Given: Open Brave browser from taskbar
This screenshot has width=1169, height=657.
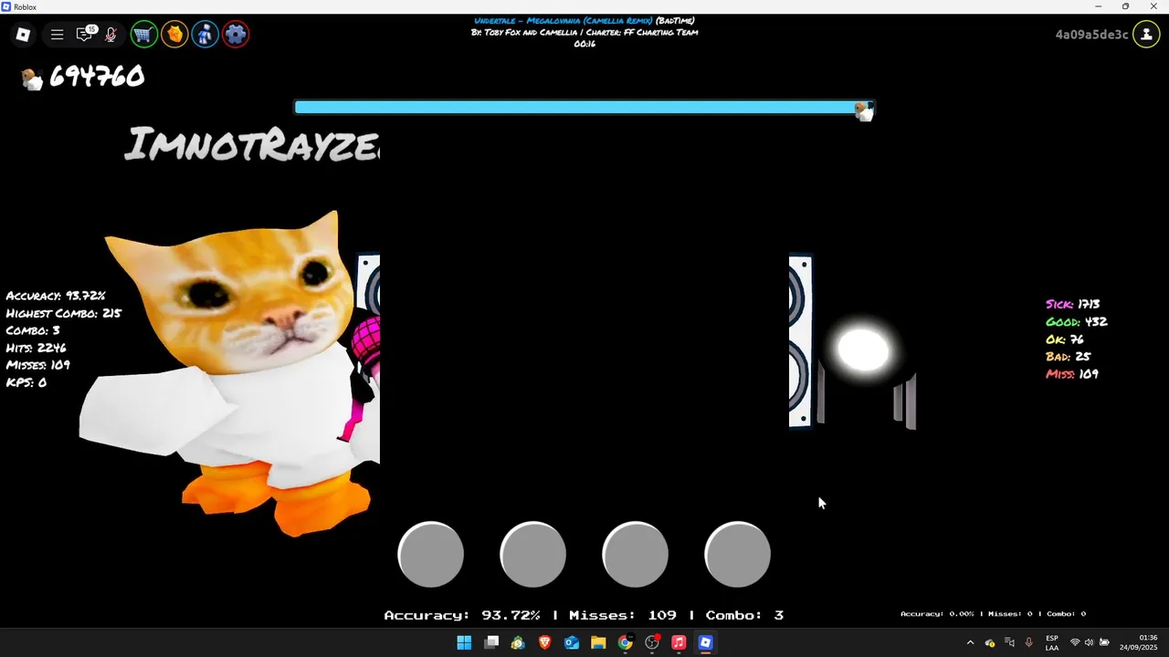Looking at the screenshot, I should click(x=545, y=642).
